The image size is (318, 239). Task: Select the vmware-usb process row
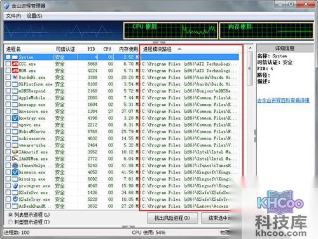[121, 145]
